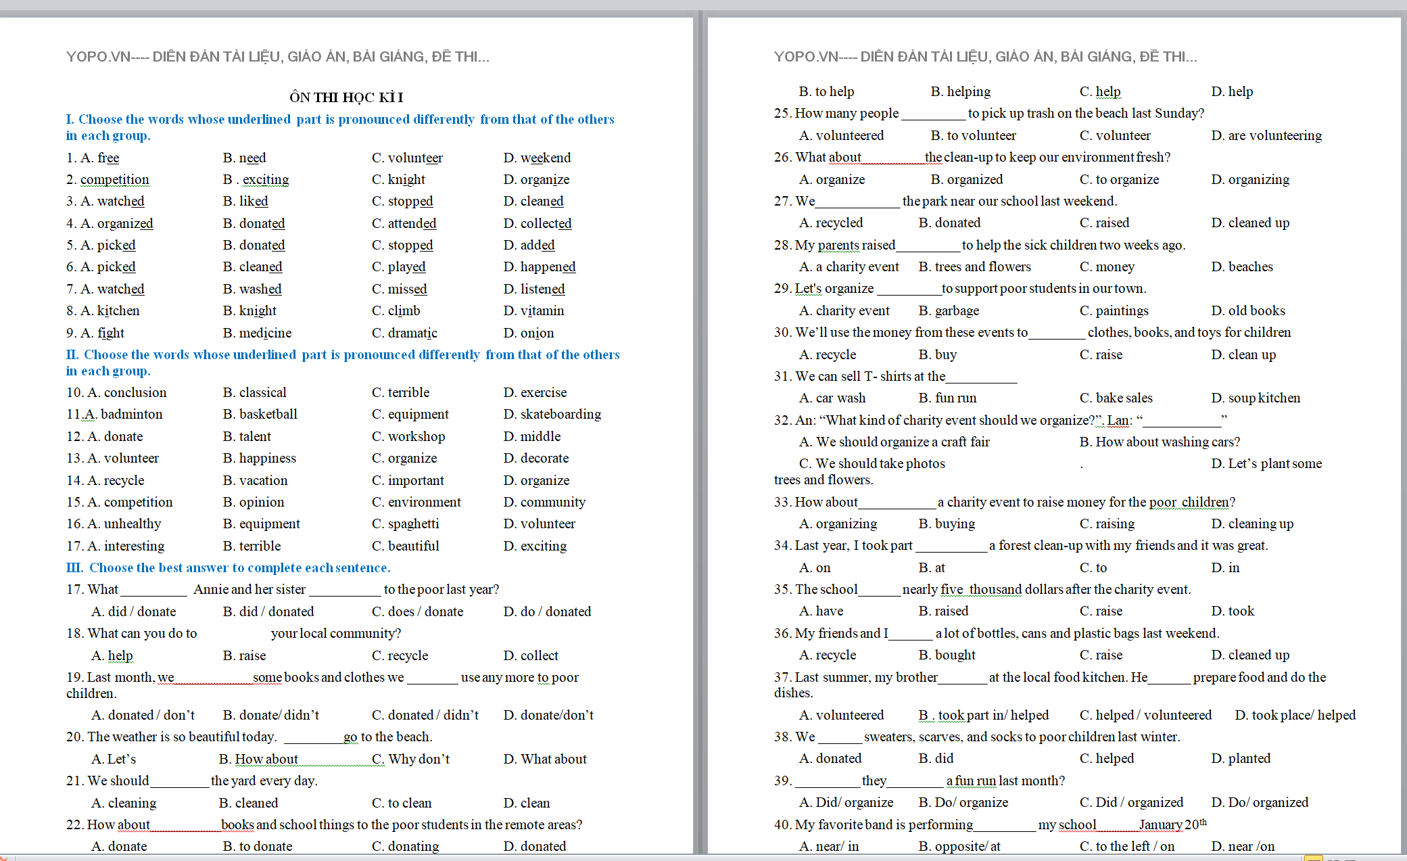Click 'B. medicine' in question 9
Image resolution: width=1407 pixels, height=861 pixels.
pos(257,333)
